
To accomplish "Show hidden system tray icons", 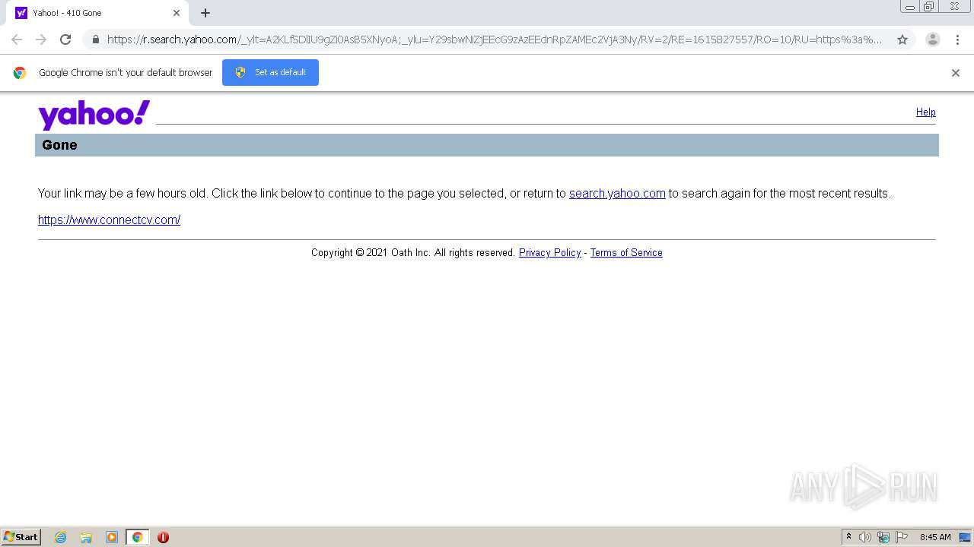I will (x=848, y=537).
